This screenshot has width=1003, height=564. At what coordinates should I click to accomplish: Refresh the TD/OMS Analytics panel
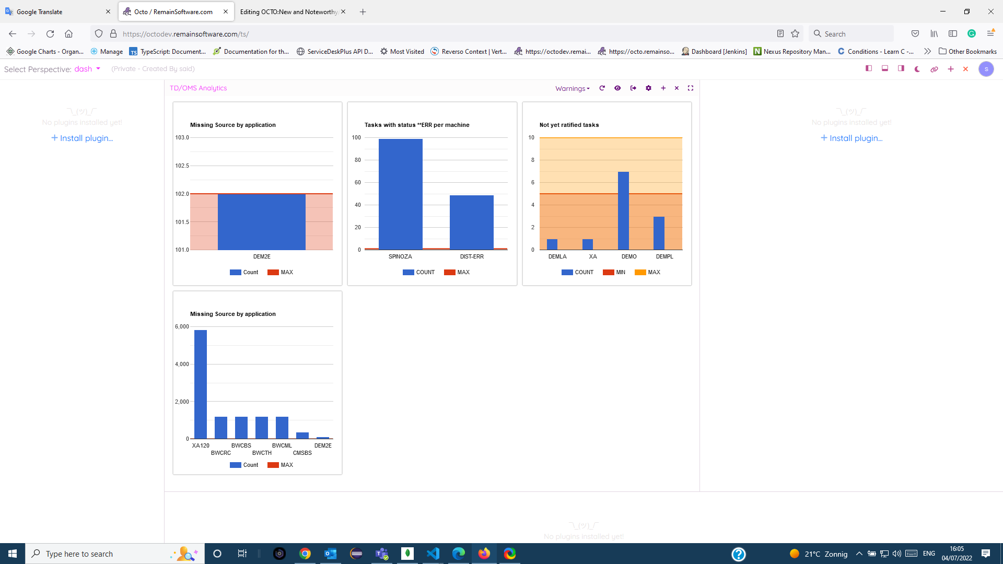pyautogui.click(x=602, y=88)
